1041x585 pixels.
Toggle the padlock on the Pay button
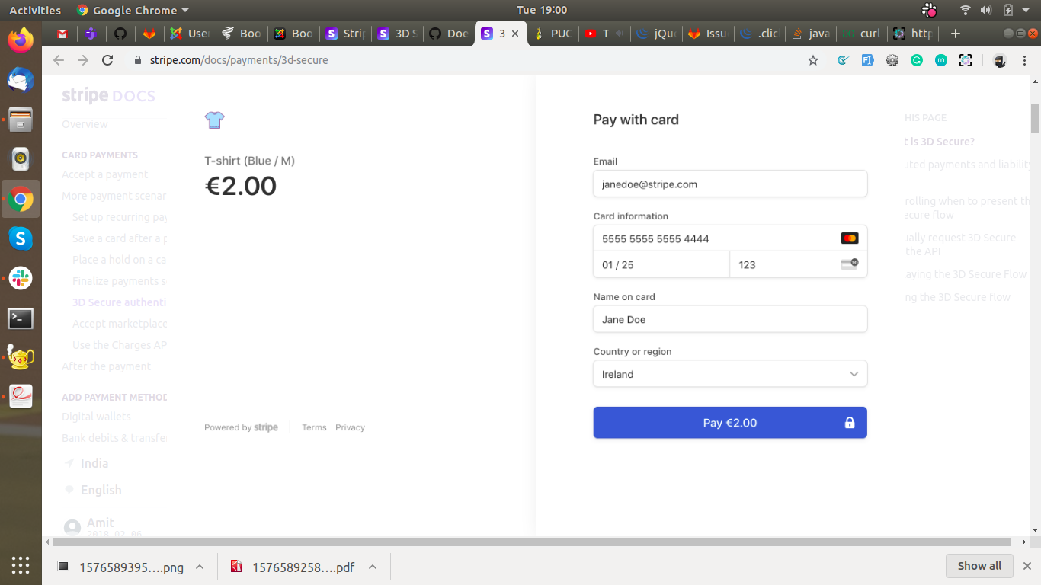(x=850, y=422)
